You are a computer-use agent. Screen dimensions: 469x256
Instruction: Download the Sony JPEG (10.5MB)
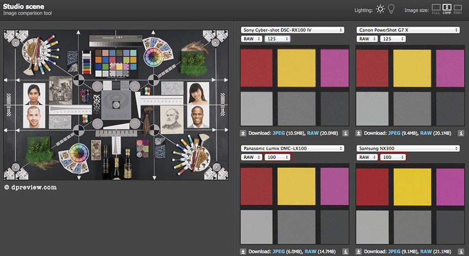coord(279,133)
